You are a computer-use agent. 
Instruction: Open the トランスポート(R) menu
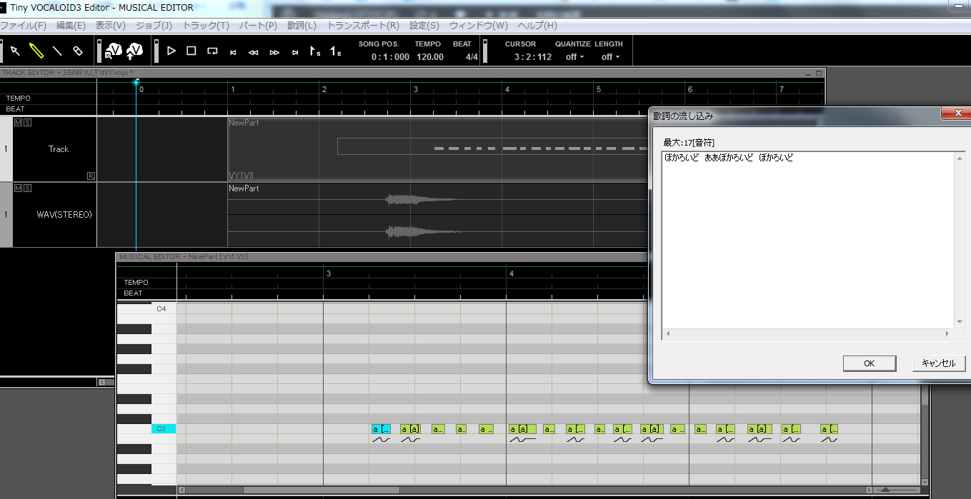[363, 26]
